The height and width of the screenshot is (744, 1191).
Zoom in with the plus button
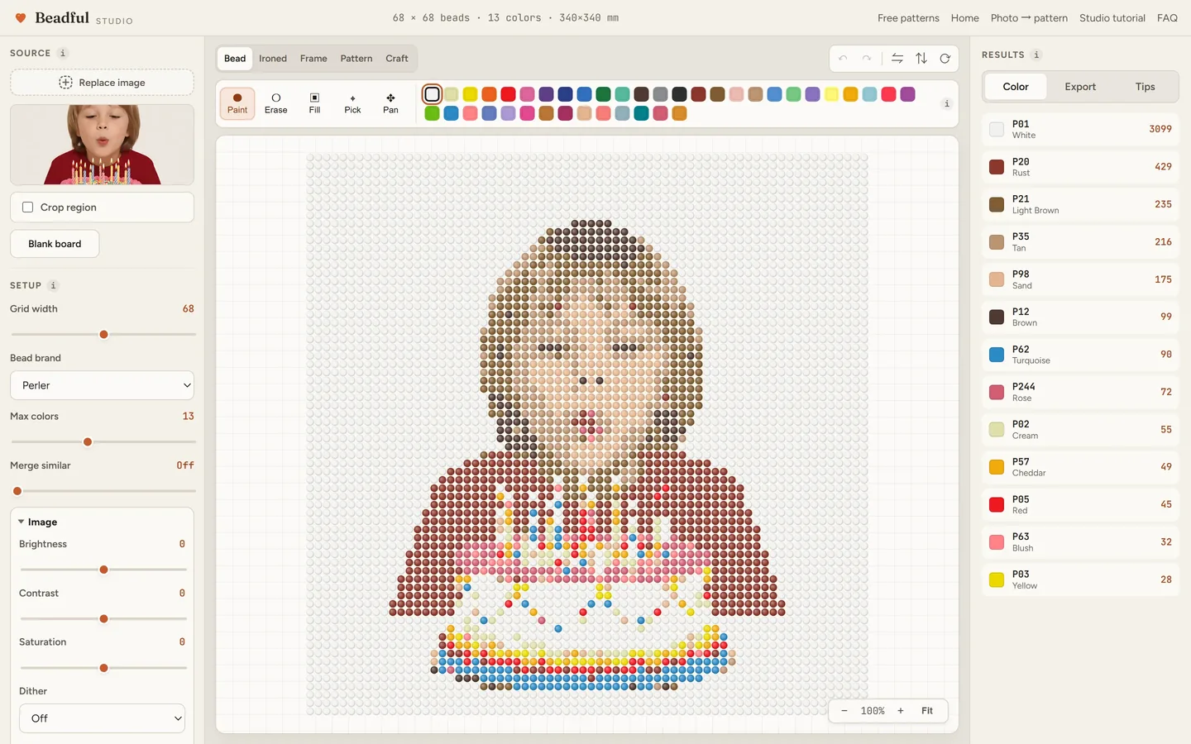coord(901,711)
